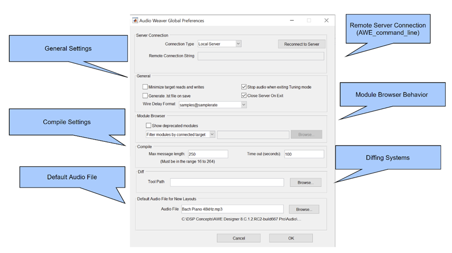Minimize the Audio Weaver Preferences window
Image resolution: width=452 pixels, height=253 pixels.
[292, 21]
